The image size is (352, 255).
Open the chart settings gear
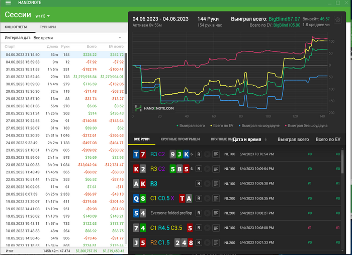tap(337, 20)
